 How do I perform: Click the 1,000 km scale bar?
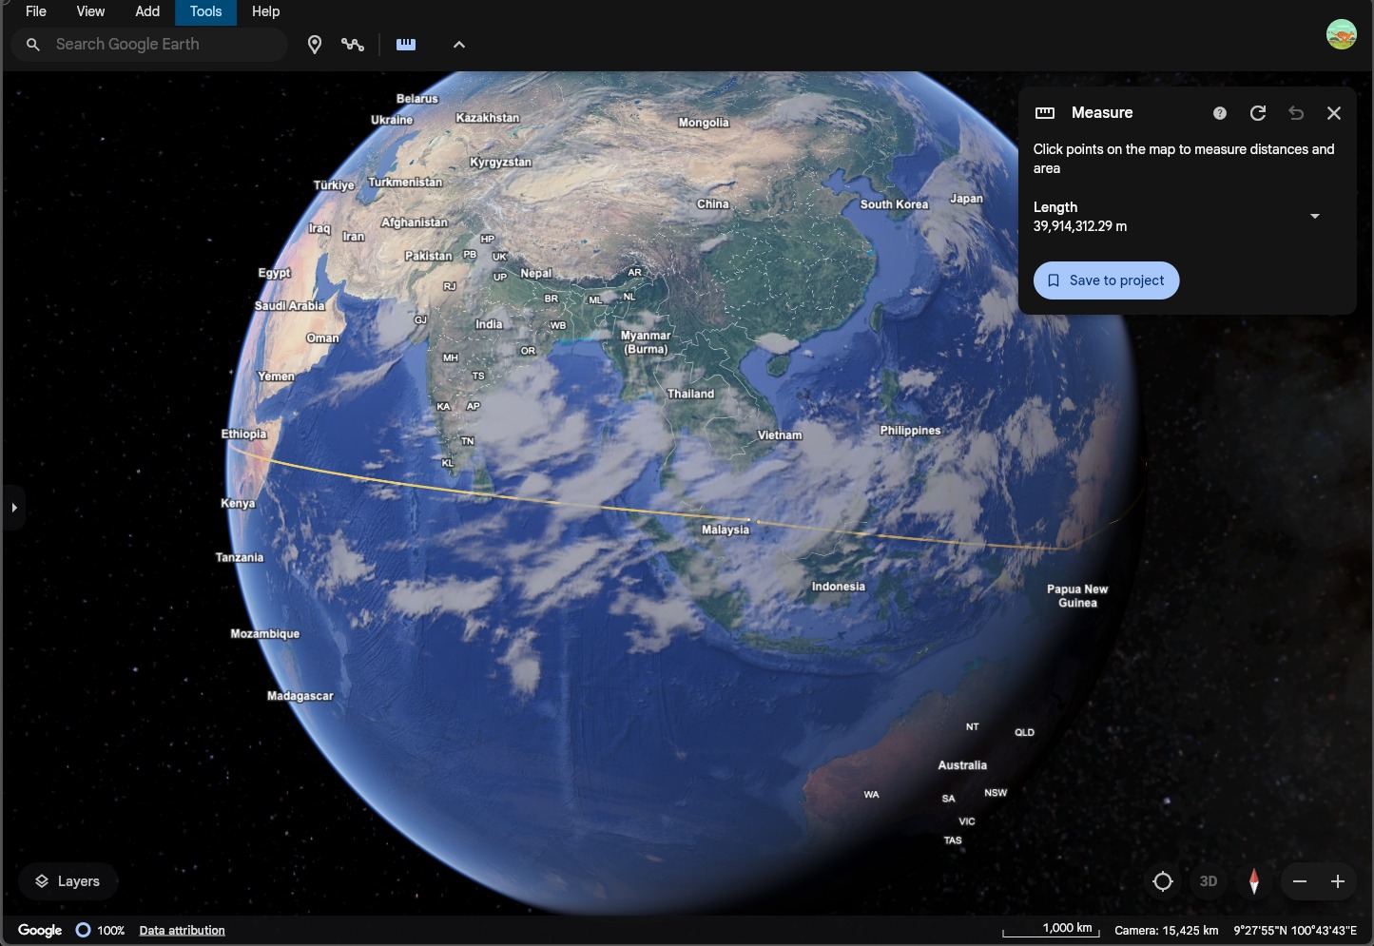[1051, 929]
